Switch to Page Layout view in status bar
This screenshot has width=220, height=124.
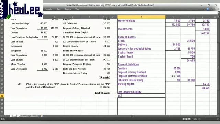pos(186,119)
